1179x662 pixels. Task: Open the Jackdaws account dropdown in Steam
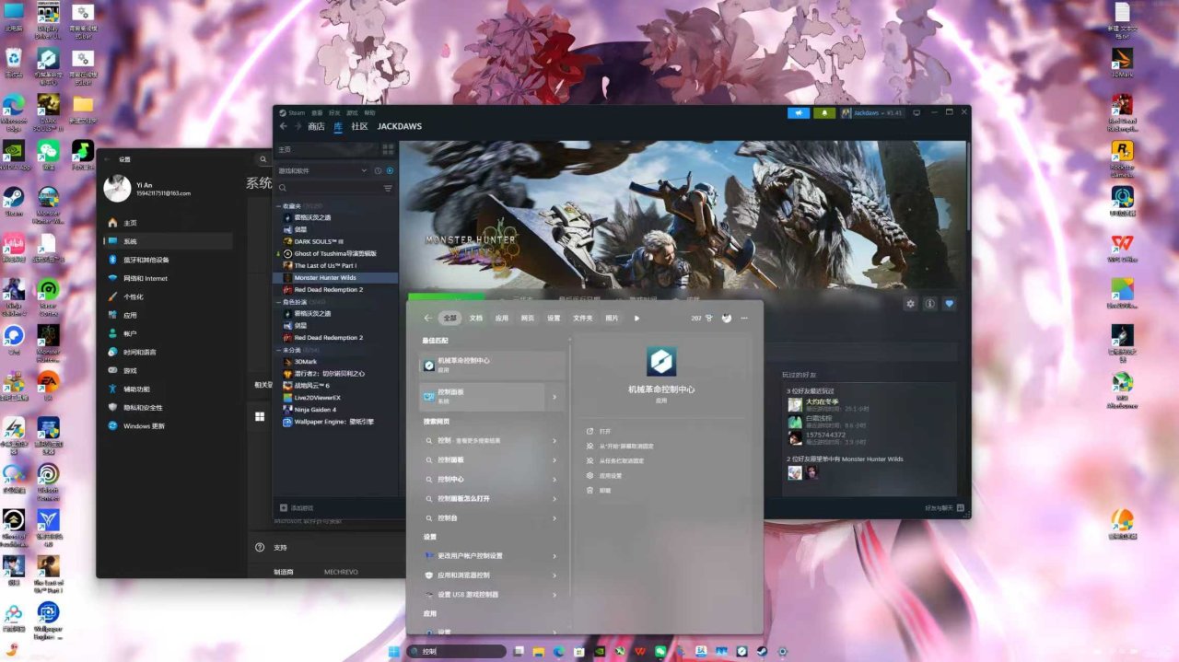pyautogui.click(x=871, y=112)
